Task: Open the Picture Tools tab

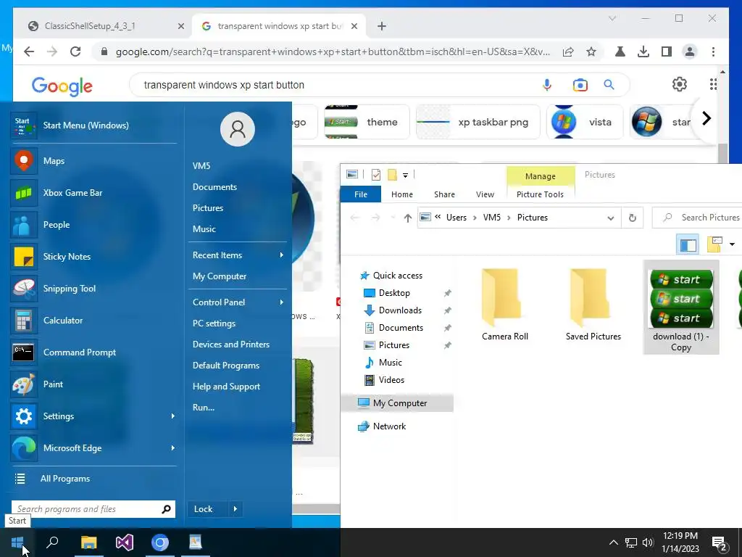Action: point(540,194)
